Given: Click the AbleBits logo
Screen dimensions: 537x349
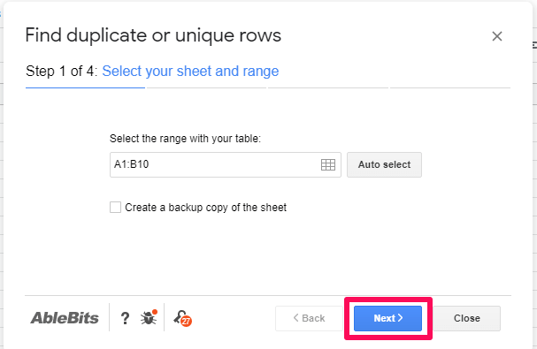Looking at the screenshot, I should click(x=65, y=318).
